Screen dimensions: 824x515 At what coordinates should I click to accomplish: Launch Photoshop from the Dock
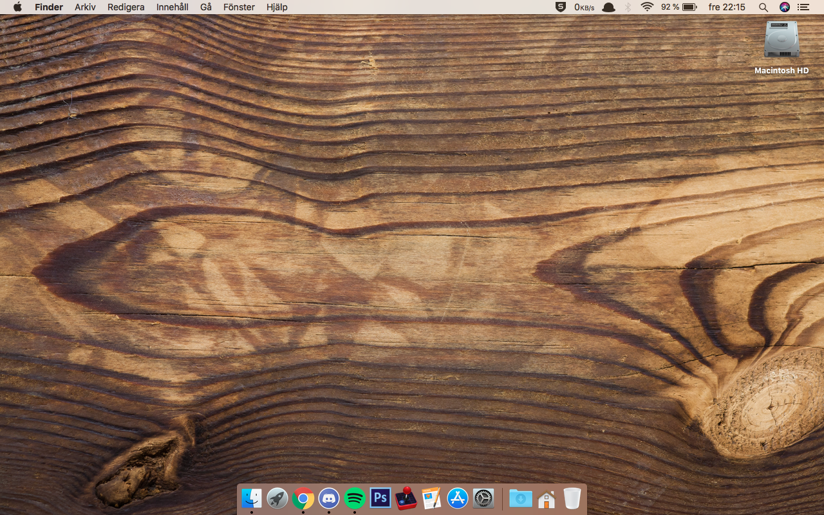pos(380,498)
